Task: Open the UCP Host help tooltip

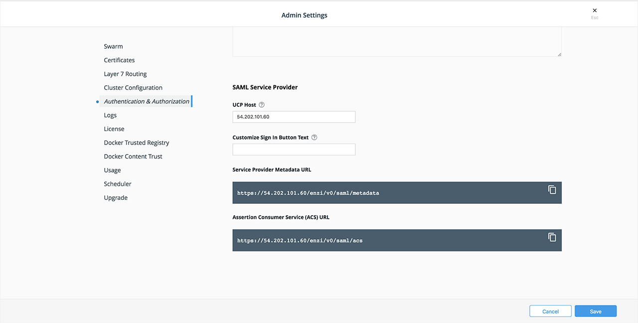Action: [262, 105]
